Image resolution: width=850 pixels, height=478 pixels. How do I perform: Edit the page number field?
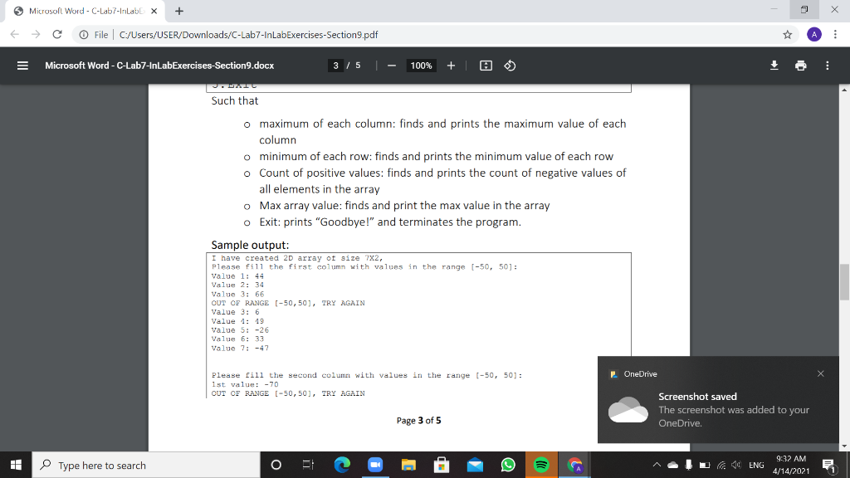(x=335, y=65)
